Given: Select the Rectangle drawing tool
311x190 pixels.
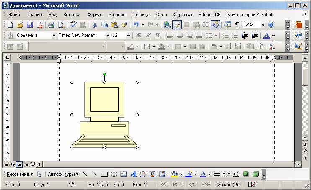Looking at the screenshot, I should click(104, 174).
